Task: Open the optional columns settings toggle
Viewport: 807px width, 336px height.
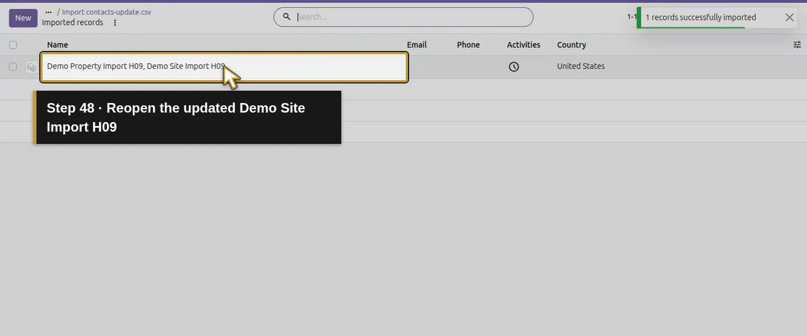Action: pos(797,45)
